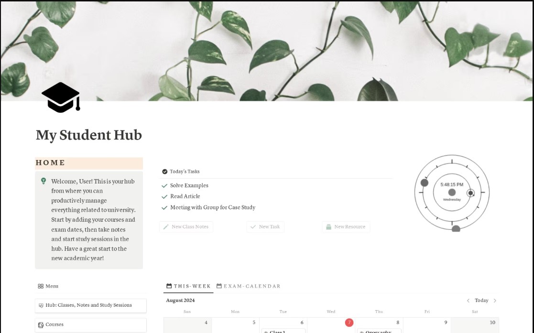The image size is (534, 333).
Task: Open Hub: Classes, Notes and Study Sessions
Action: [90, 305]
